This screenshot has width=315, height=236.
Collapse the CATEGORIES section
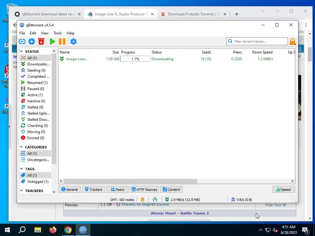point(22,147)
